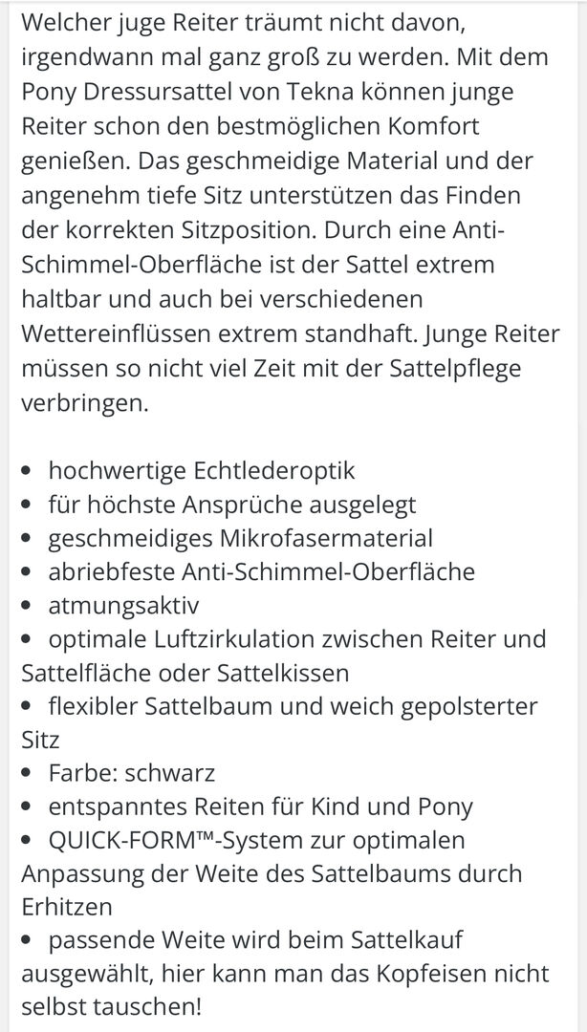The image size is (587, 1032).
Task: Click the 'Farbe: schwarz' bullet item
Action: (x=131, y=771)
